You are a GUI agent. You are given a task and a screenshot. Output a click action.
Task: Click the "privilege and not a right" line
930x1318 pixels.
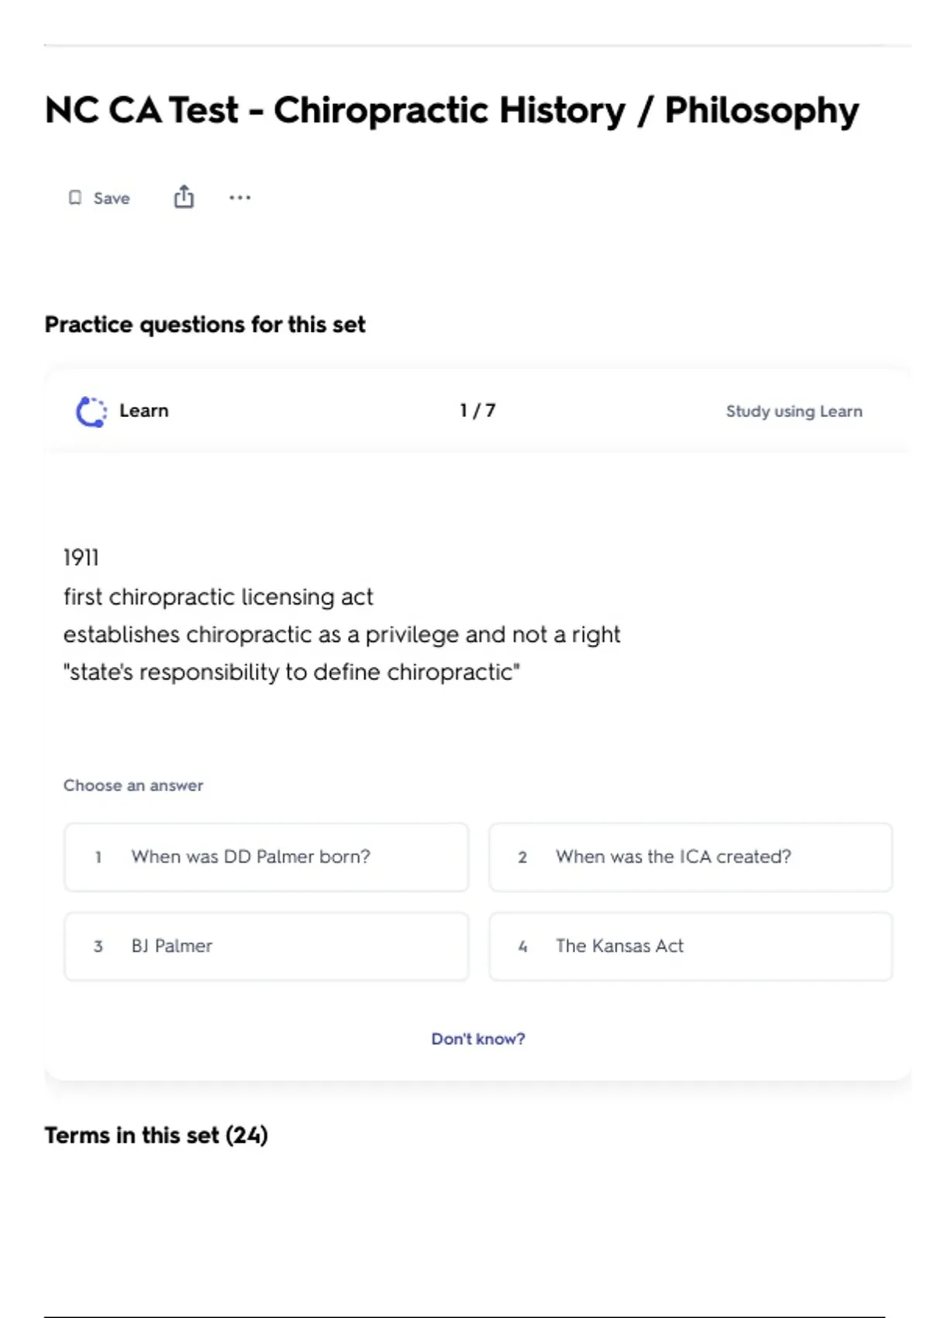tap(342, 634)
